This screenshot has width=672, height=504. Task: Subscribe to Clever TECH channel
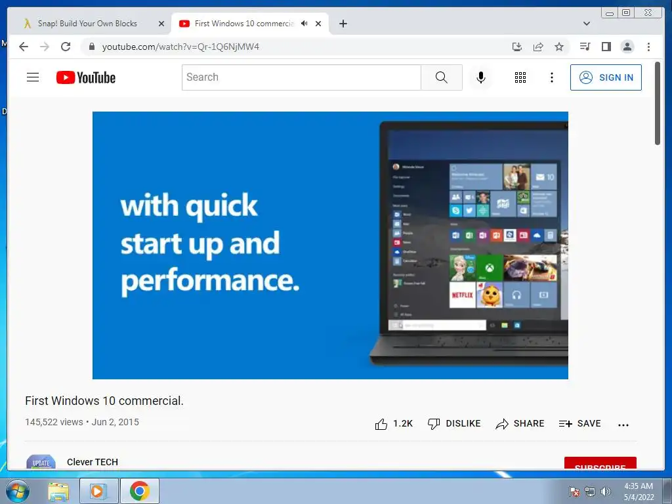click(600, 463)
